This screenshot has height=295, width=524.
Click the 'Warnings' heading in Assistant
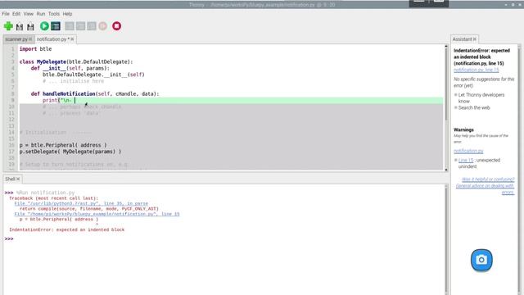pyautogui.click(x=463, y=129)
